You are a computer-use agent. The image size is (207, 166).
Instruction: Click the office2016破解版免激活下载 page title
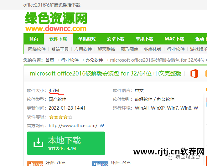point(52,5)
